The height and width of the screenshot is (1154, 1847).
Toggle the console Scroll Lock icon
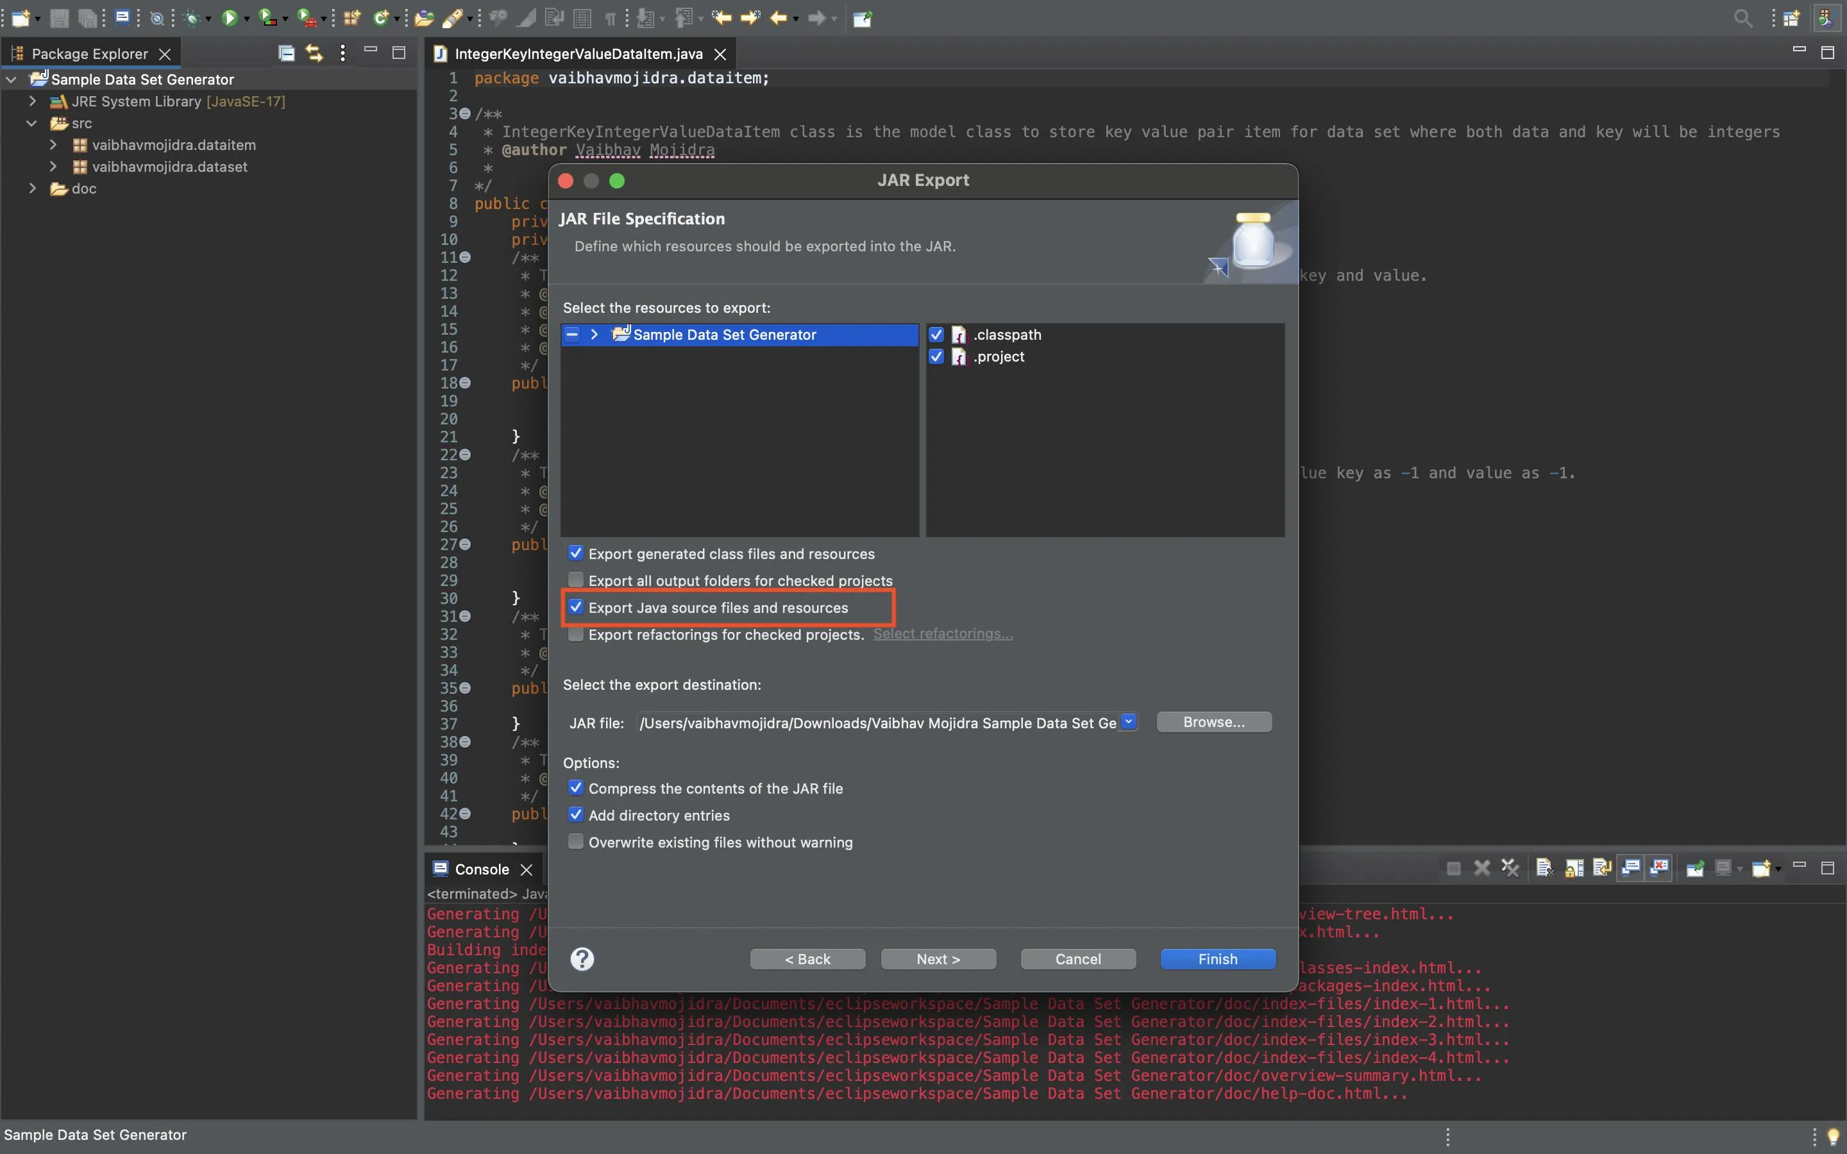click(1574, 868)
